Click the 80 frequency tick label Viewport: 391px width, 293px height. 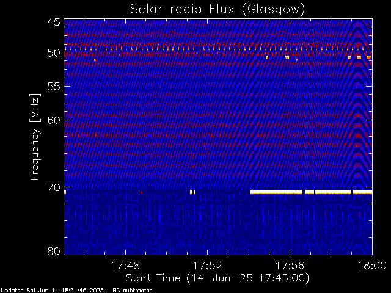[x=54, y=251]
